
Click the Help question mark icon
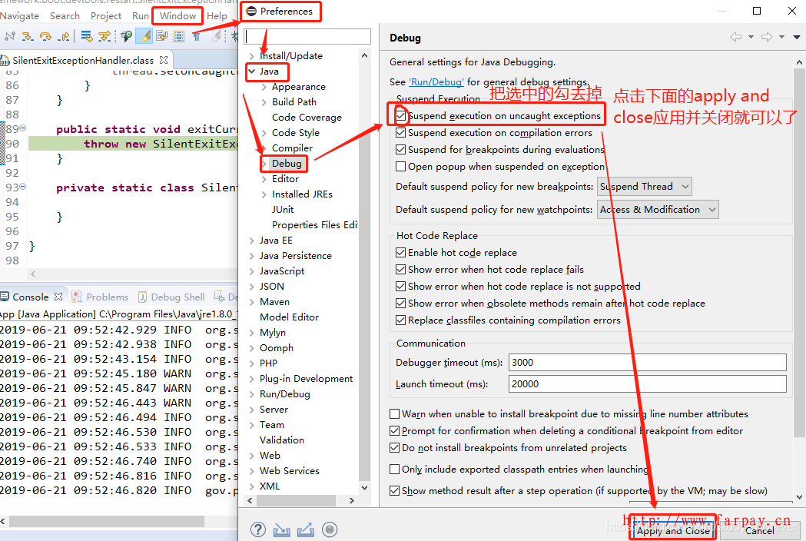pyautogui.click(x=258, y=529)
